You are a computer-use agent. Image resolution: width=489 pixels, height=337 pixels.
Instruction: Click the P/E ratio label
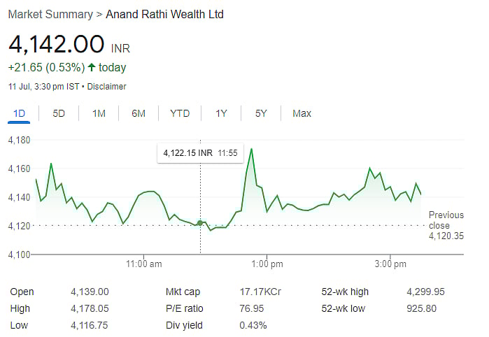coord(184,308)
